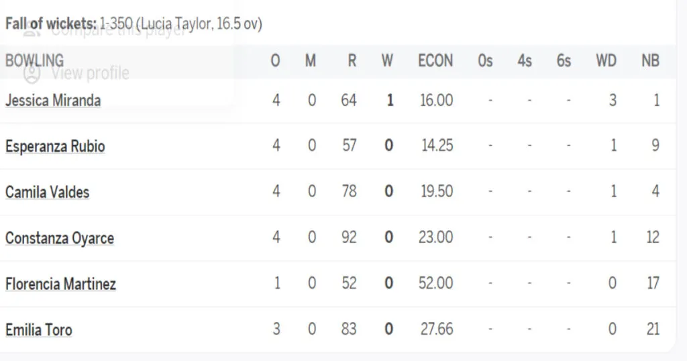Click the NB column header
687x361 pixels.
pos(650,61)
